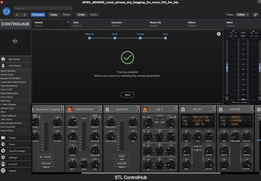The width and height of the screenshot is (261, 181).
Task: Open Settings in the left sidebar
Action: point(13,158)
